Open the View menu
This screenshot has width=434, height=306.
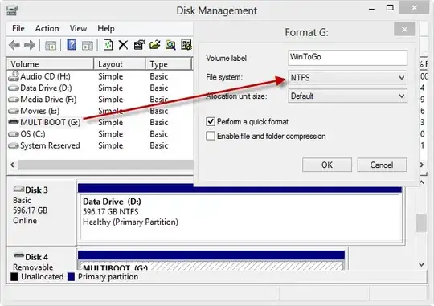(78, 28)
